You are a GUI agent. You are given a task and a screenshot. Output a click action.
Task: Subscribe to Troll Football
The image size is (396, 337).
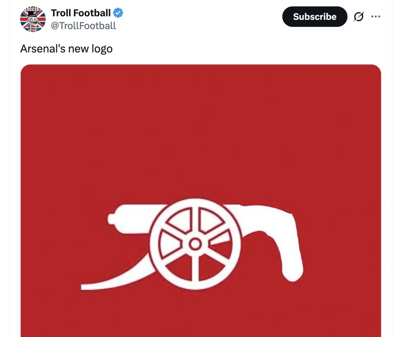(x=314, y=16)
